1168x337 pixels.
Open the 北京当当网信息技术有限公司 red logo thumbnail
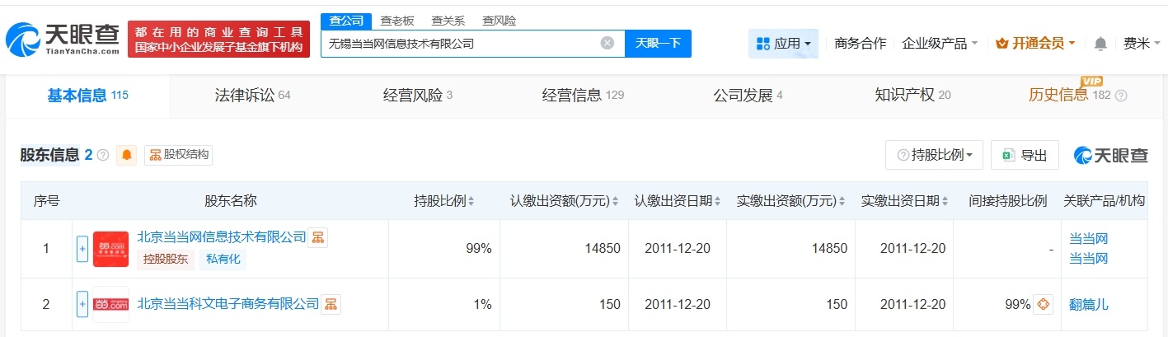[110, 249]
